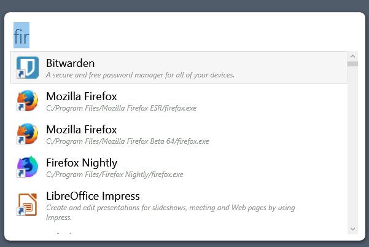
Task: Launch the Firefox Nightly result
Action: pos(179,167)
